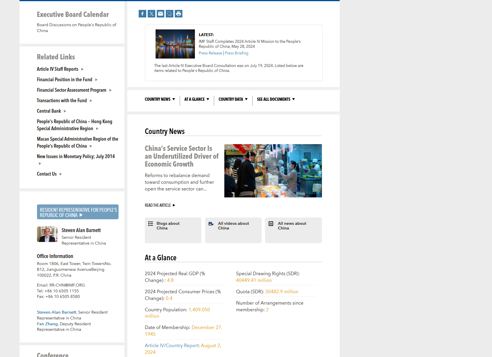Image resolution: width=492 pixels, height=357 pixels.
Task: Open Financial Sector Assessment Program link
Action: (71, 90)
